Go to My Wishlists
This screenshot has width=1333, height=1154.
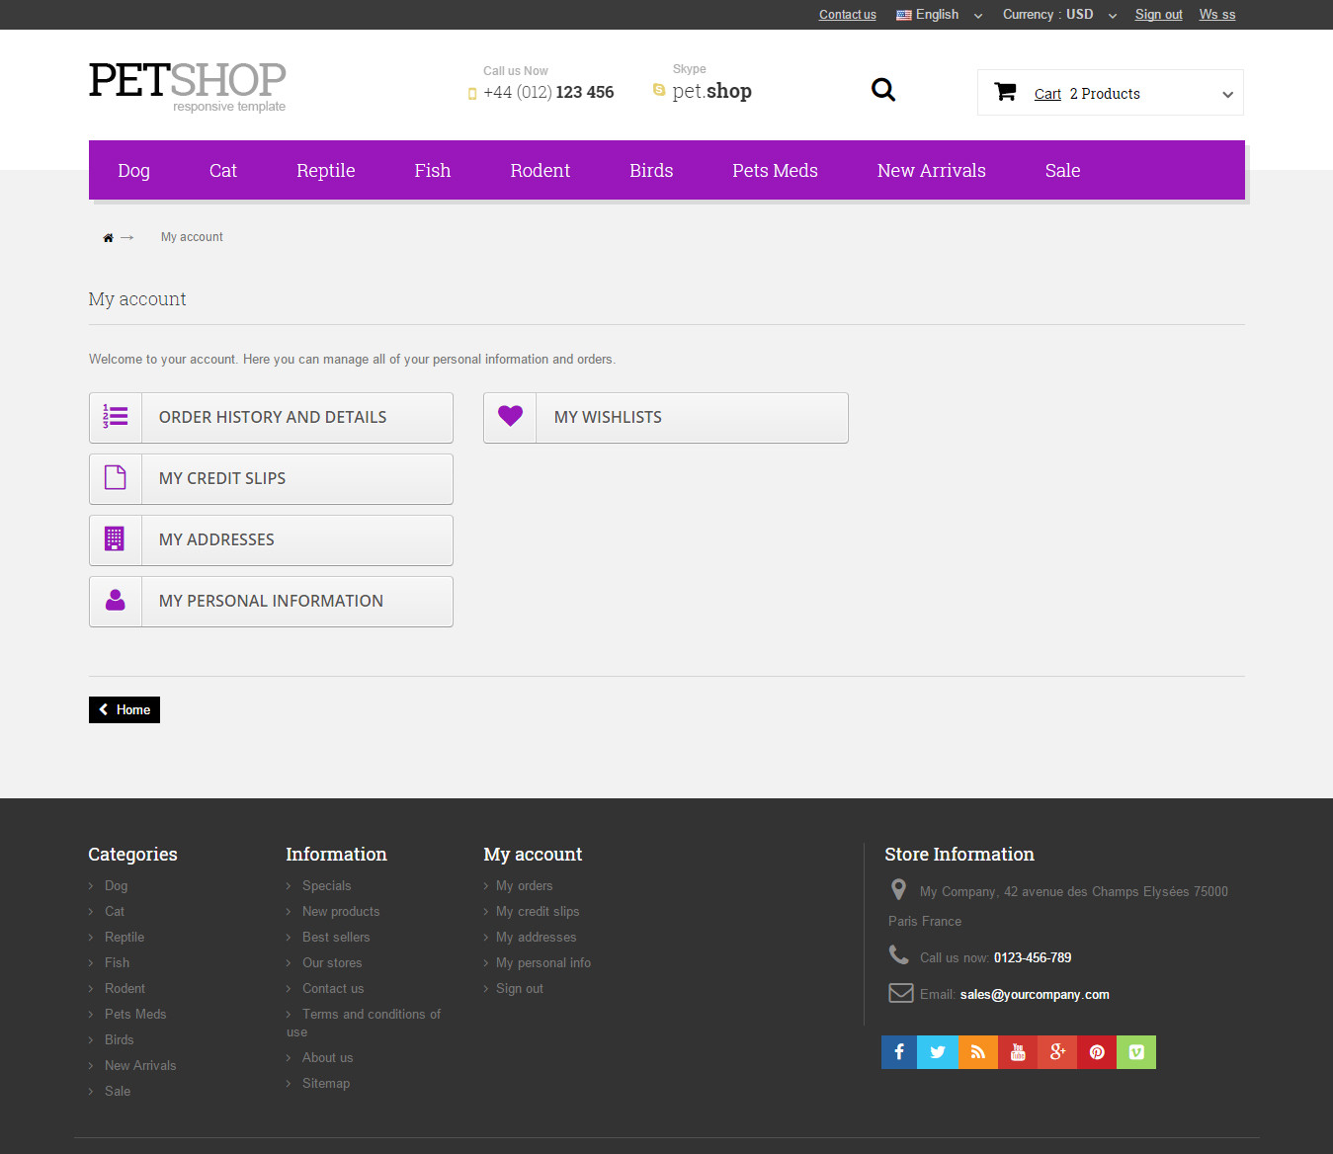666,418
